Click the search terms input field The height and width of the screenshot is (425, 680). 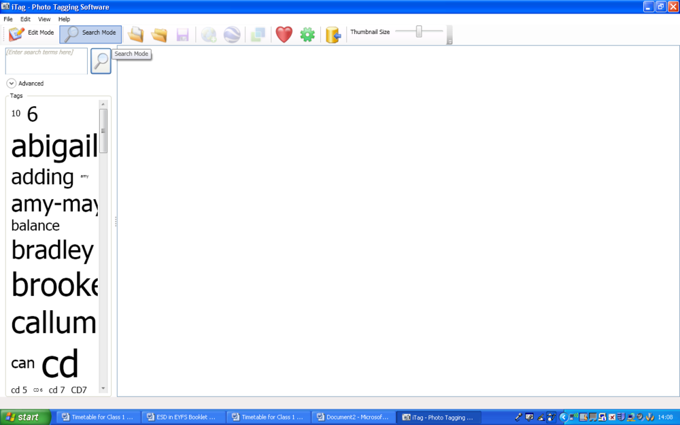(x=46, y=61)
